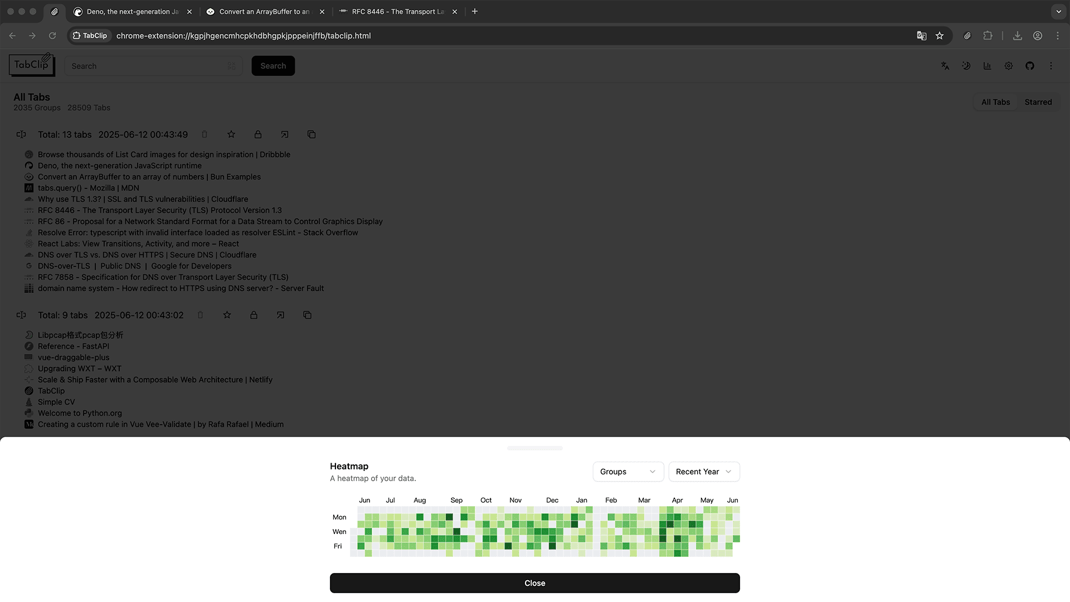Expand the Recent Year dropdown
The height and width of the screenshot is (602, 1070).
coord(703,472)
